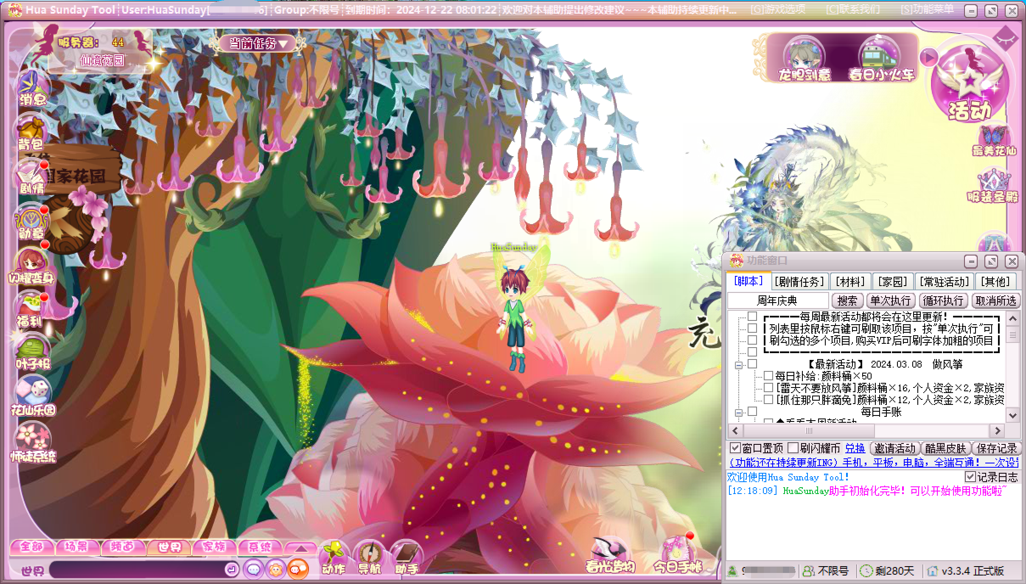The height and width of the screenshot is (584, 1026).
Task: Click the 单次执行 button
Action: point(890,300)
